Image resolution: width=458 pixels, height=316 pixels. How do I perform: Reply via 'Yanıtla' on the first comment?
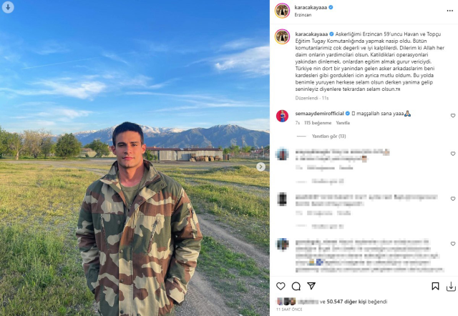[x=343, y=123]
